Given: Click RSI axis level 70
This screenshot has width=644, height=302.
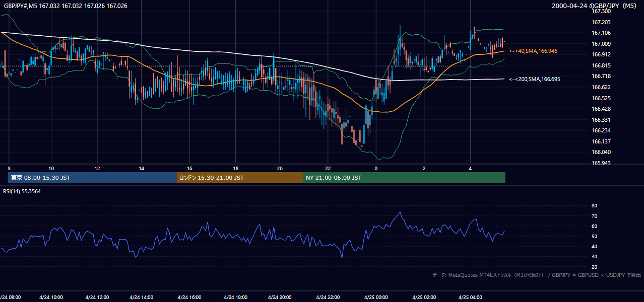Looking at the screenshot, I should click(594, 216).
